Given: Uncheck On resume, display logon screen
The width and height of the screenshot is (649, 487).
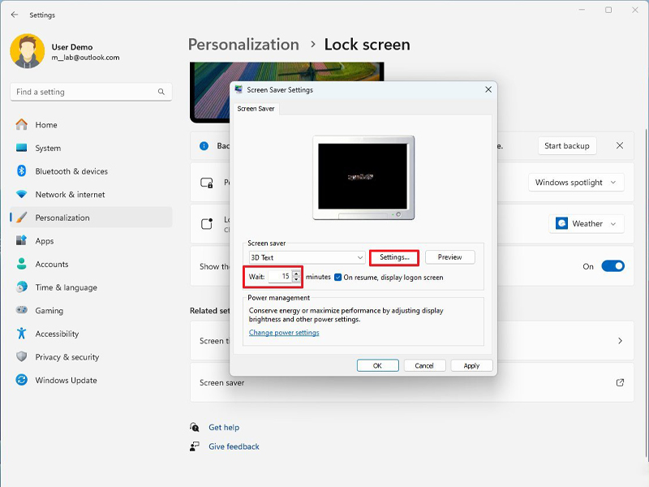Looking at the screenshot, I should 337,277.
